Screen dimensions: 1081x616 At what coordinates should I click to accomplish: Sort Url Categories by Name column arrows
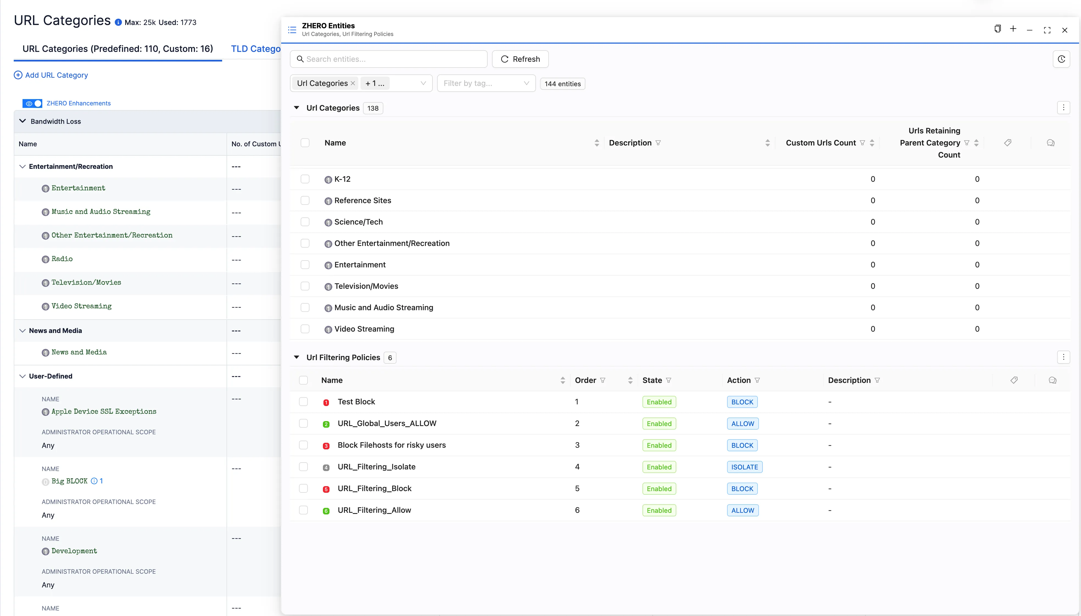click(597, 143)
